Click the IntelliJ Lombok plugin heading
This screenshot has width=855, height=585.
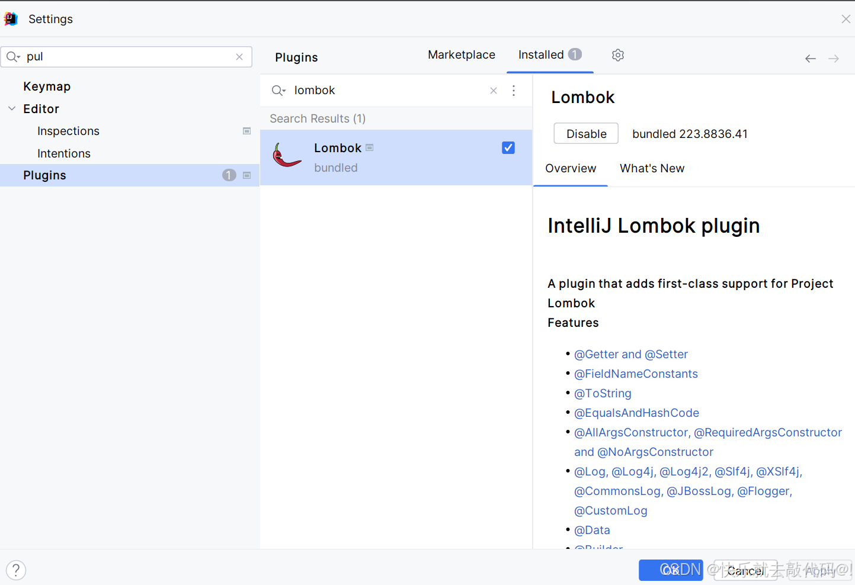point(654,226)
